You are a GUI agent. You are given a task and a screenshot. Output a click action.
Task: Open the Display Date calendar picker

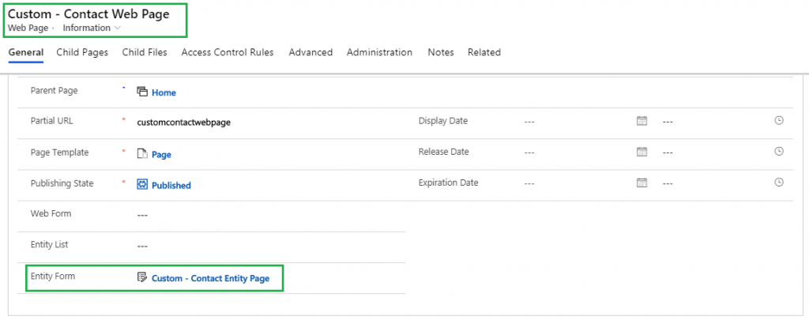(642, 122)
